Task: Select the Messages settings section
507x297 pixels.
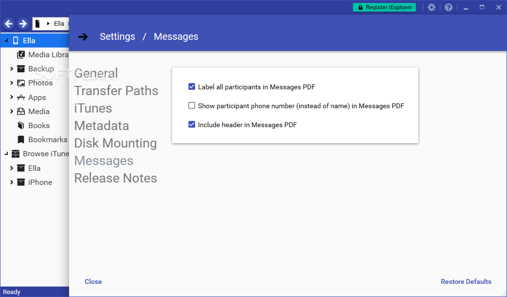Action: pyautogui.click(x=104, y=161)
